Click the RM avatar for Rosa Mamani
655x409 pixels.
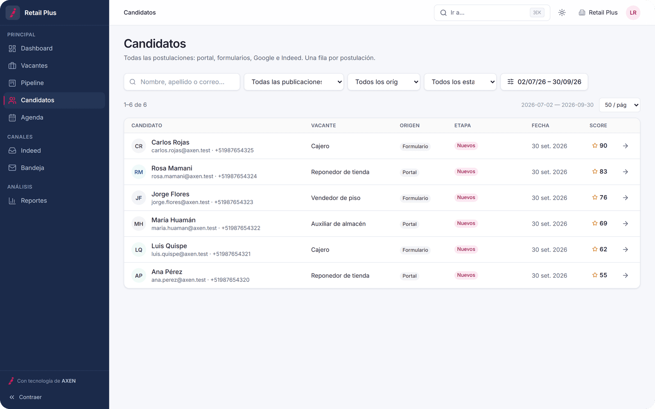(x=139, y=172)
